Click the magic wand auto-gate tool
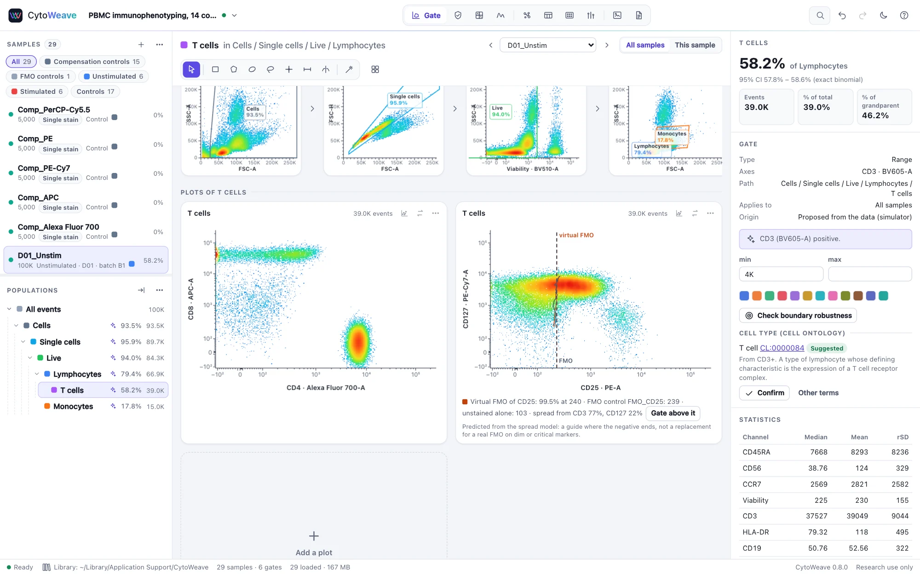 point(349,69)
